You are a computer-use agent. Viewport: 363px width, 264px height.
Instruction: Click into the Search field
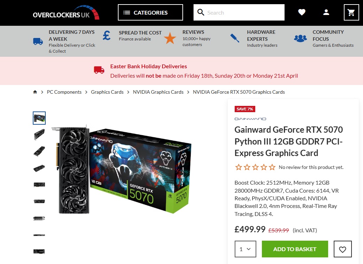pos(244,13)
